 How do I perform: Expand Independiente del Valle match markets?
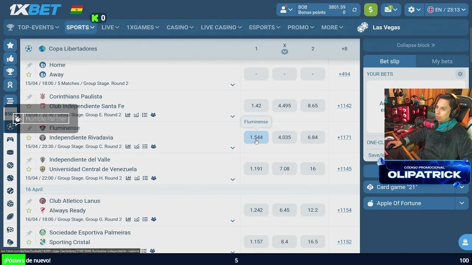[x=233, y=180]
